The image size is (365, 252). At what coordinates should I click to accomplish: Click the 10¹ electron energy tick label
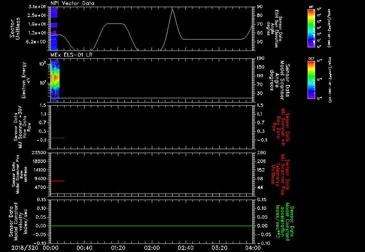[x=42, y=83]
